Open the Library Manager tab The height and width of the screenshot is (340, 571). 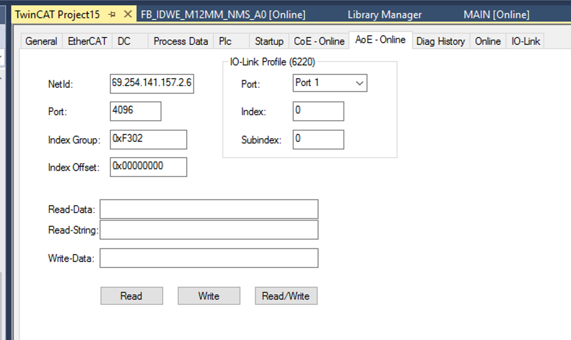coord(385,15)
